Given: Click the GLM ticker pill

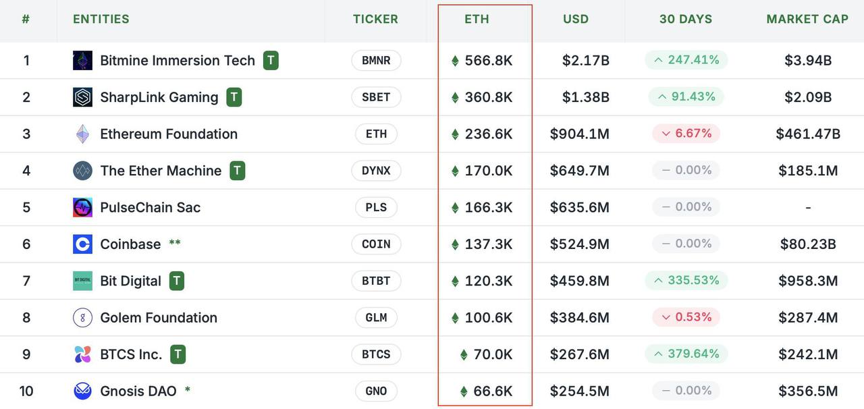Looking at the screenshot, I should pos(376,317).
